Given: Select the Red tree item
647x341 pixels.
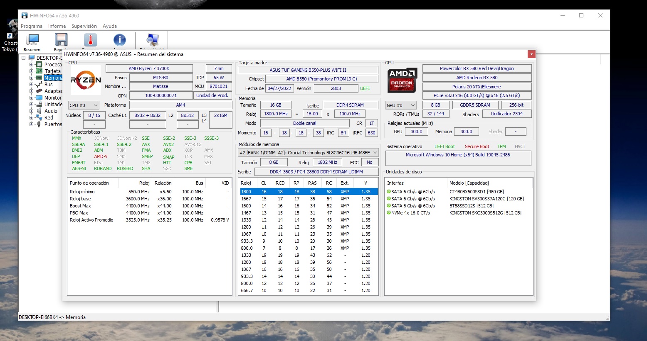Looking at the screenshot, I should pos(49,117).
